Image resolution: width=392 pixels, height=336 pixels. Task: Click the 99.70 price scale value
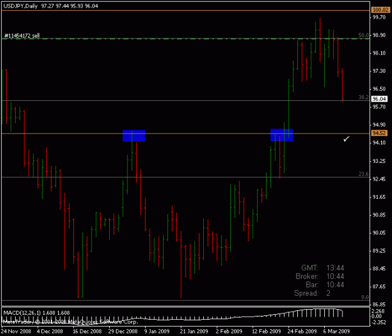tap(379, 17)
